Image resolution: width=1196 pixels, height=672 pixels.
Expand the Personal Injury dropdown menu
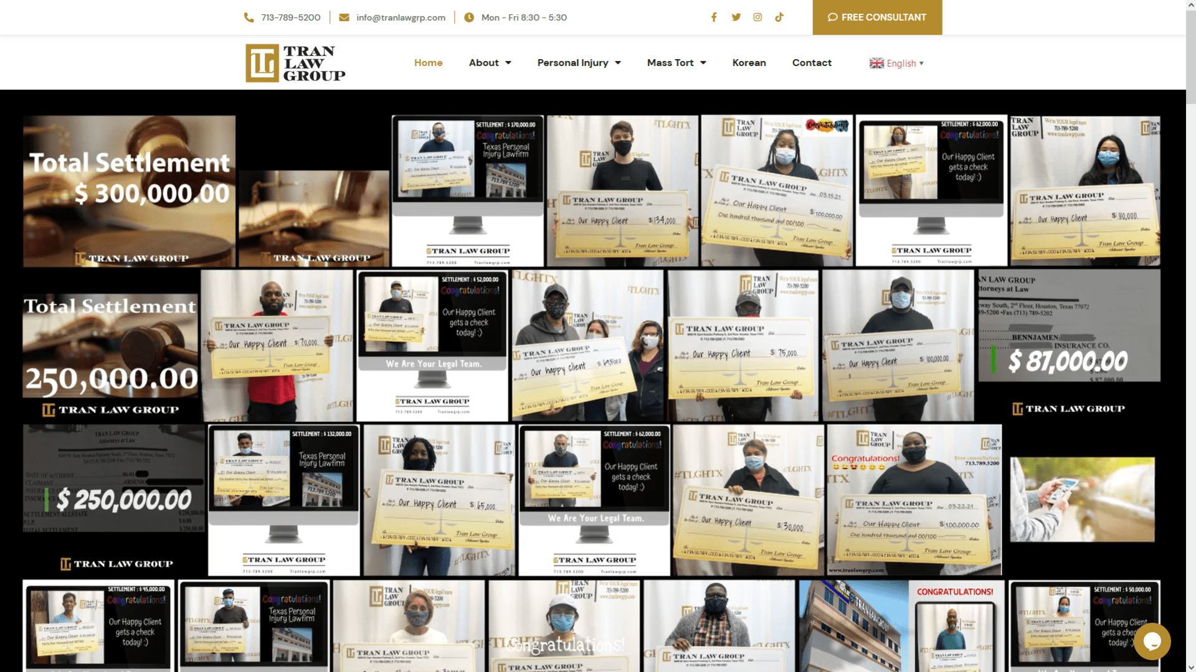tap(579, 63)
